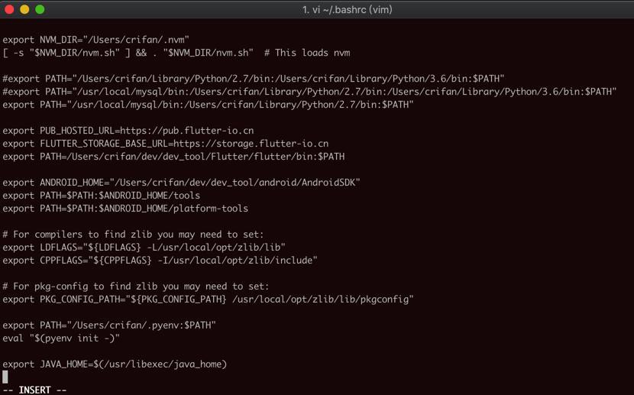Viewport: 634px width, 395px height.
Task: Click the 'eval "$(pyenv init -)"' line
Action: pyautogui.click(x=61, y=338)
